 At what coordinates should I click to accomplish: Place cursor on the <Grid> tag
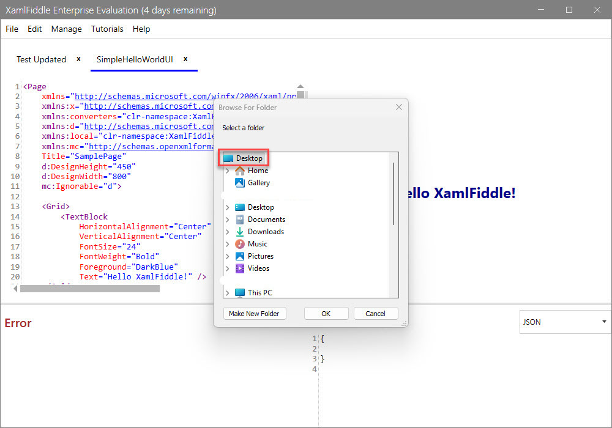[56, 206]
